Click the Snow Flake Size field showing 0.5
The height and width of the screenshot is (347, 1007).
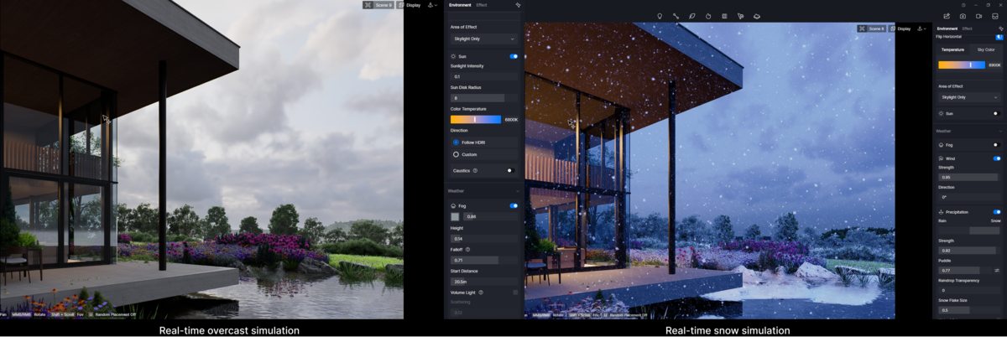[x=969, y=310]
